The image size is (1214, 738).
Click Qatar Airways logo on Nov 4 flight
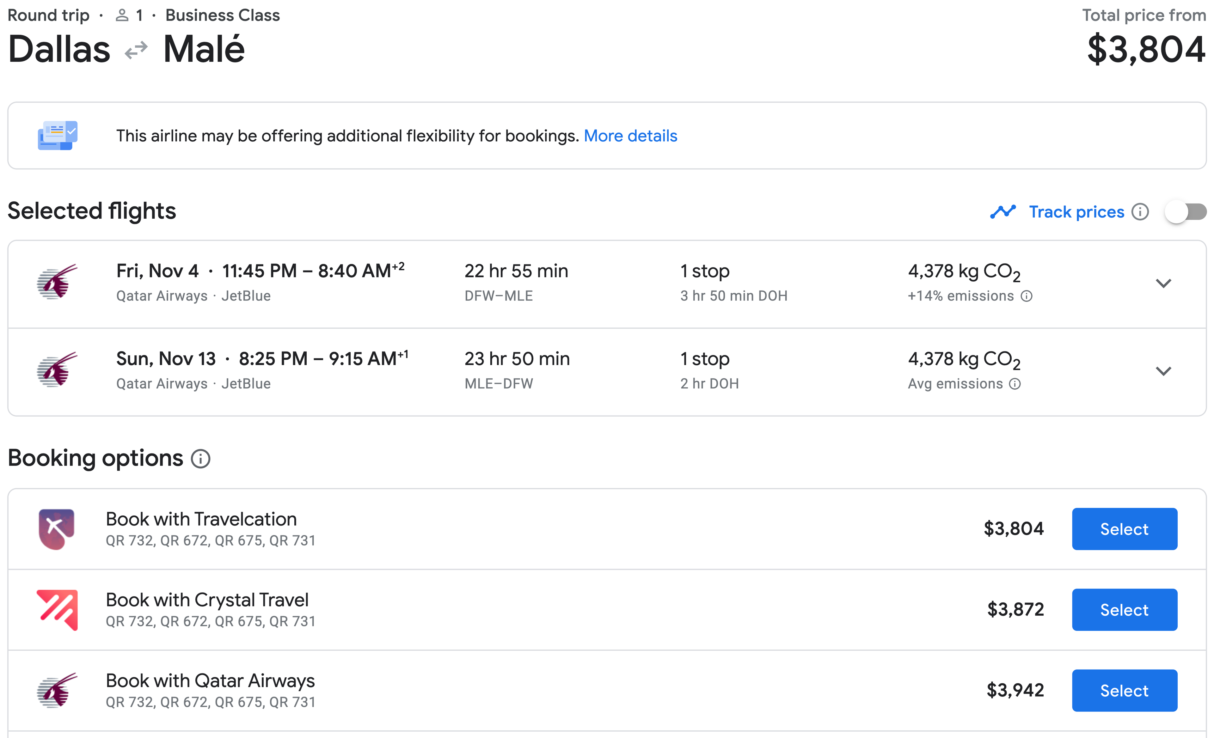(57, 282)
